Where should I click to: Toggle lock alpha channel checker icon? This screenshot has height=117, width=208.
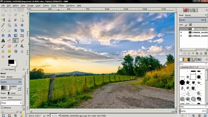[190, 25]
